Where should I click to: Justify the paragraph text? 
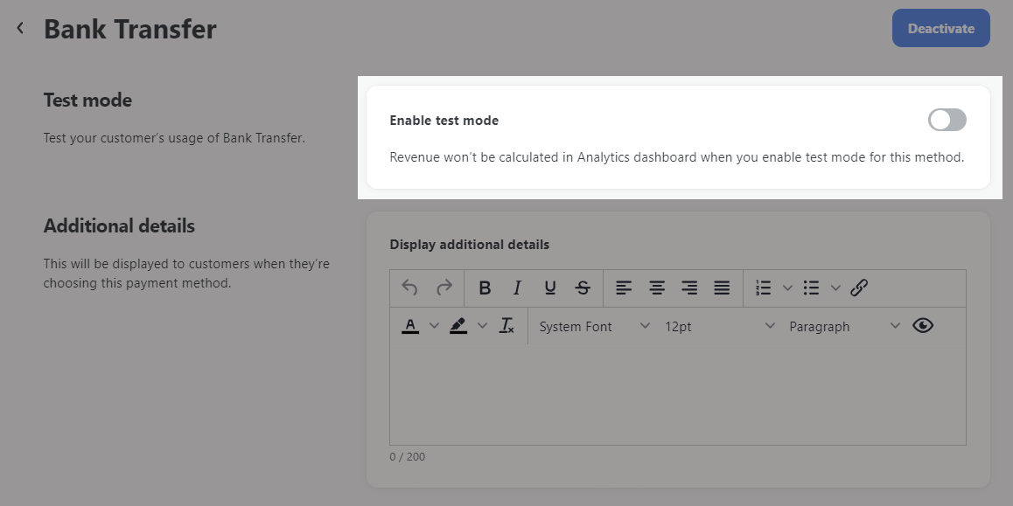click(722, 288)
